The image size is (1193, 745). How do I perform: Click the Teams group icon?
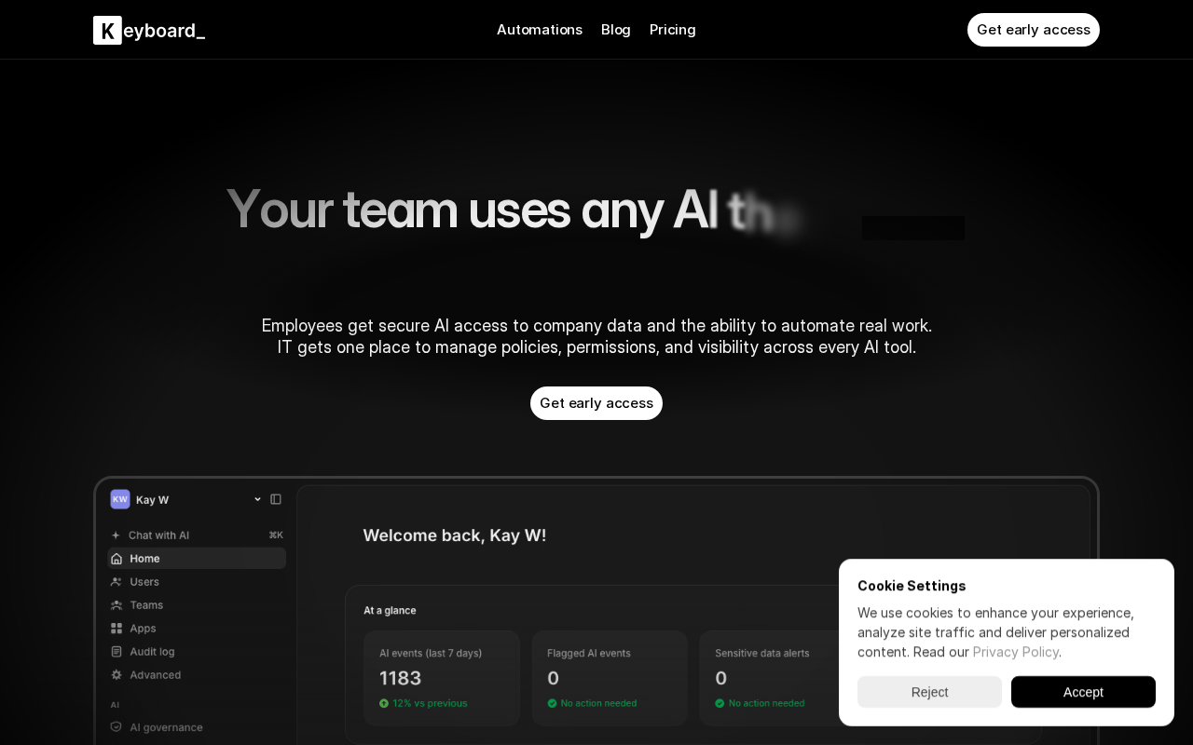point(117,605)
